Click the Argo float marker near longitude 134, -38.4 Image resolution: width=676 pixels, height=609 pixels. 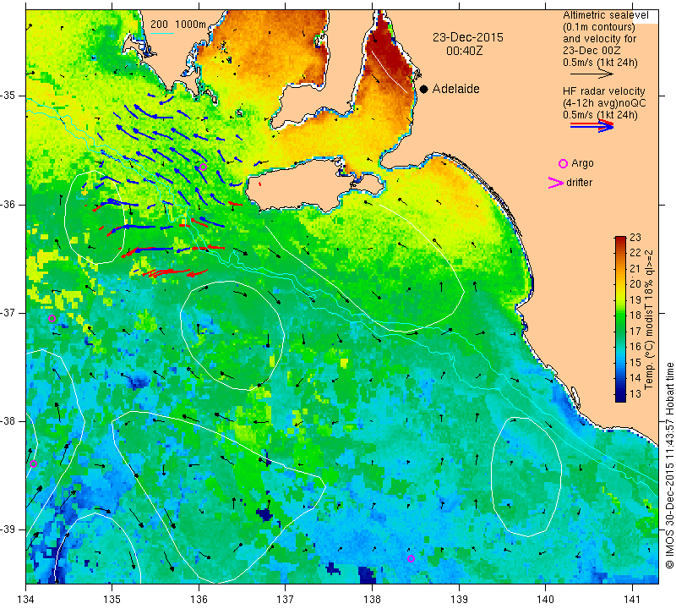33,464
